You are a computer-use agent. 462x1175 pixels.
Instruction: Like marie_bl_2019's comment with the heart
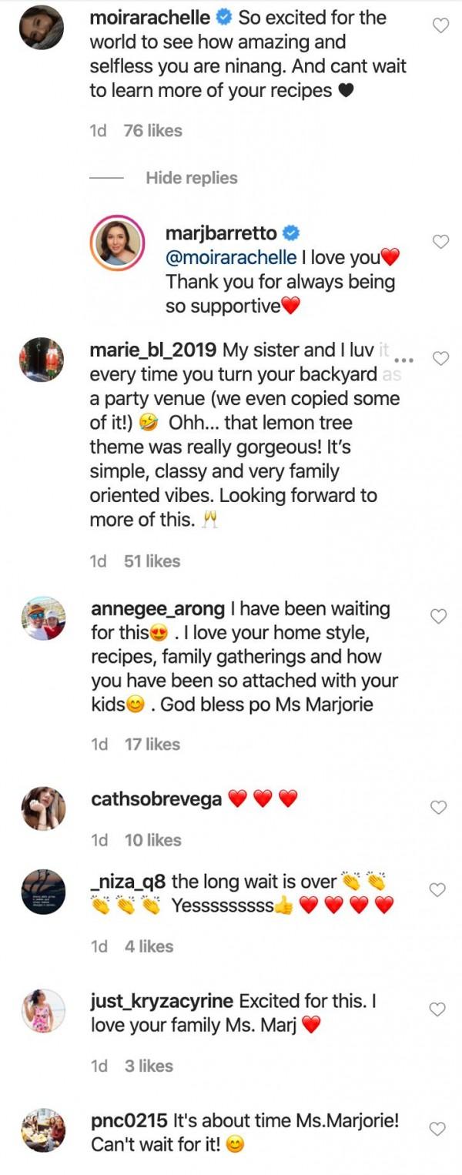click(440, 359)
